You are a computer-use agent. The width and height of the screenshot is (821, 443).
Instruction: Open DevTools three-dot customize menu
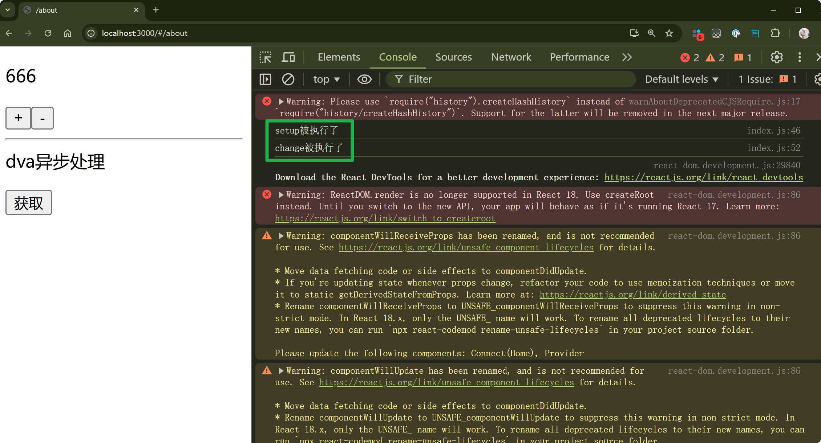(x=800, y=57)
